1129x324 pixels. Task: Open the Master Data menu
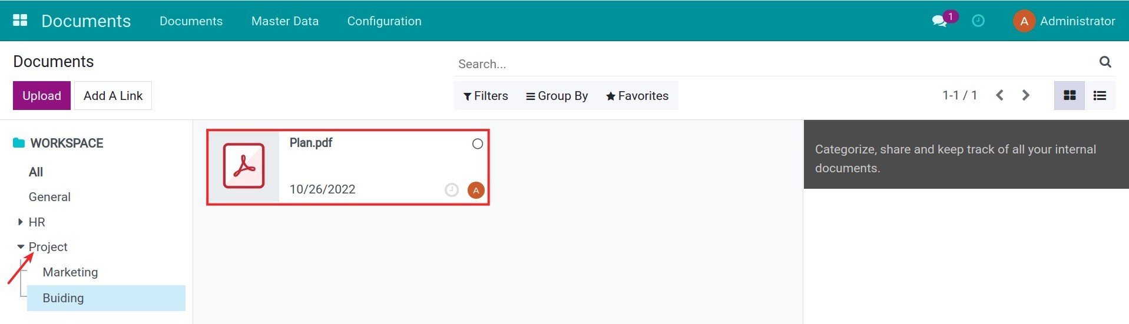pos(285,21)
